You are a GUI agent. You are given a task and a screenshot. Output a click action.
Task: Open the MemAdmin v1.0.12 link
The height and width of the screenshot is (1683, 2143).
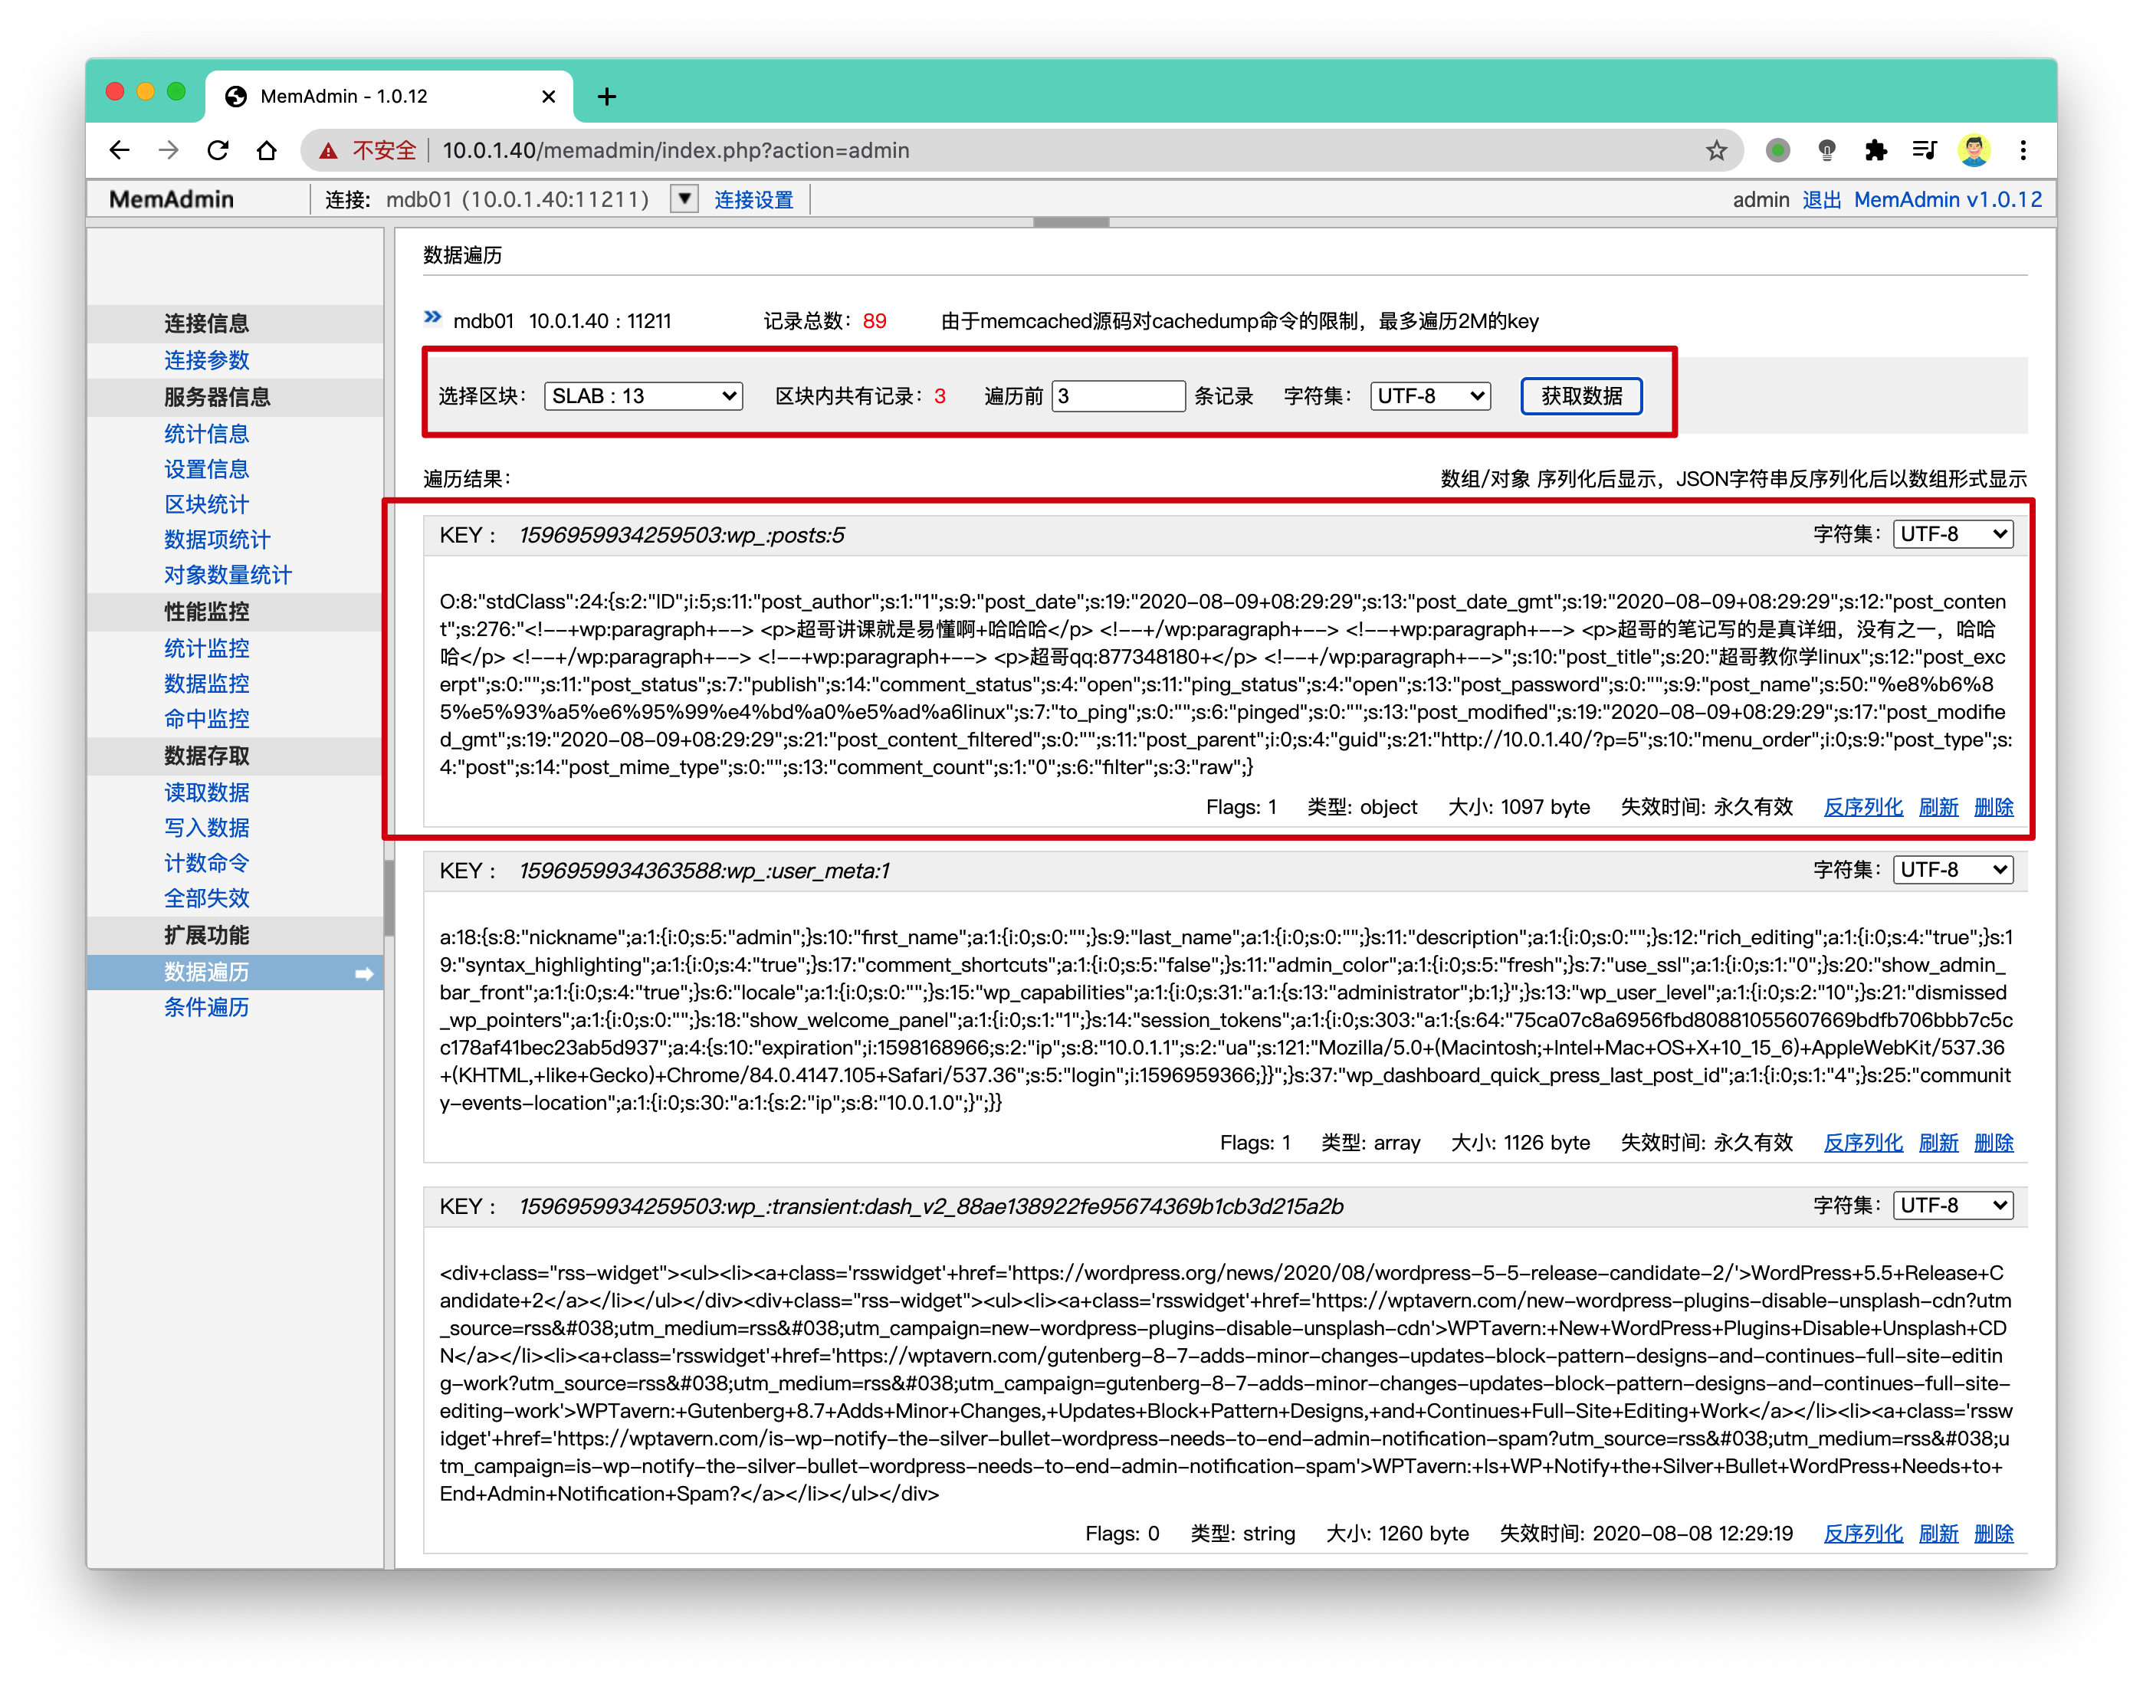[x=1948, y=200]
